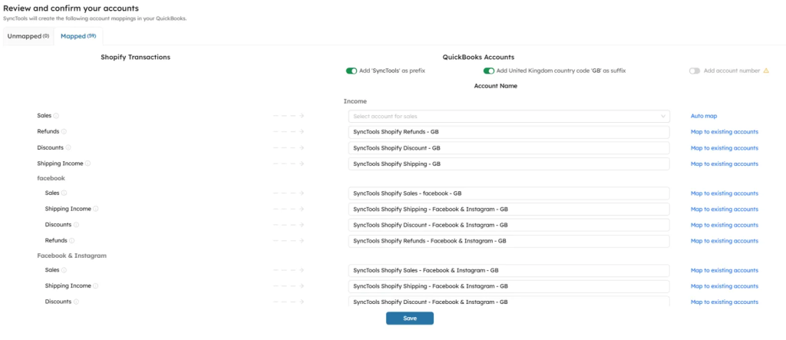
Task: Click info icon beside top Refunds row
Action: pyautogui.click(x=64, y=132)
